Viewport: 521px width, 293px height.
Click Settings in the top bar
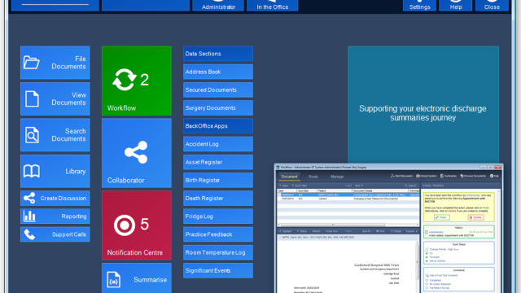[420, 6]
